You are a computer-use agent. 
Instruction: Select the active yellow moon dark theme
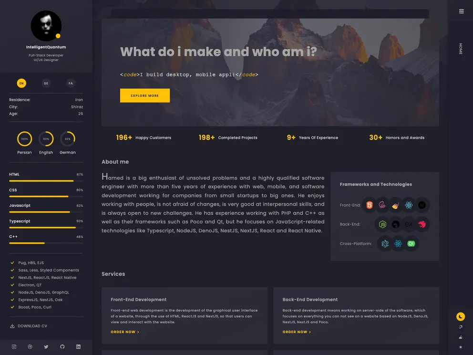point(461,317)
